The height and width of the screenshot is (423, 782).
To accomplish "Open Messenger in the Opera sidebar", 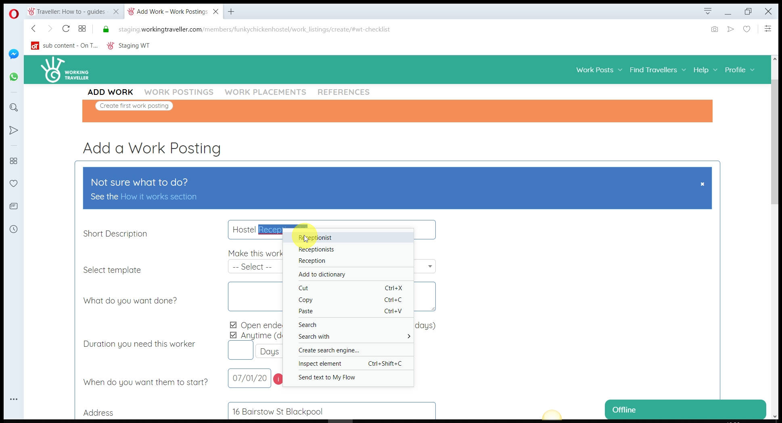I will click(14, 54).
